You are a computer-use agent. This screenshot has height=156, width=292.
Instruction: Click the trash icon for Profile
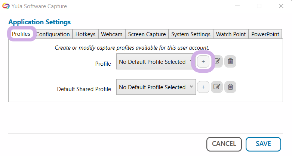pos(230,62)
